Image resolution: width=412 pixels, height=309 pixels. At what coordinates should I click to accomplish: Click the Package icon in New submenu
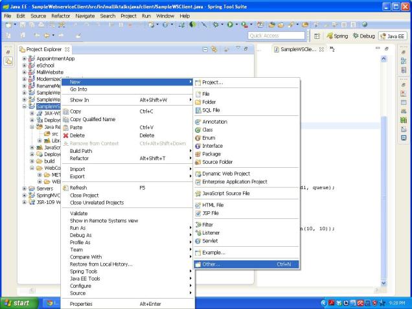pos(198,154)
